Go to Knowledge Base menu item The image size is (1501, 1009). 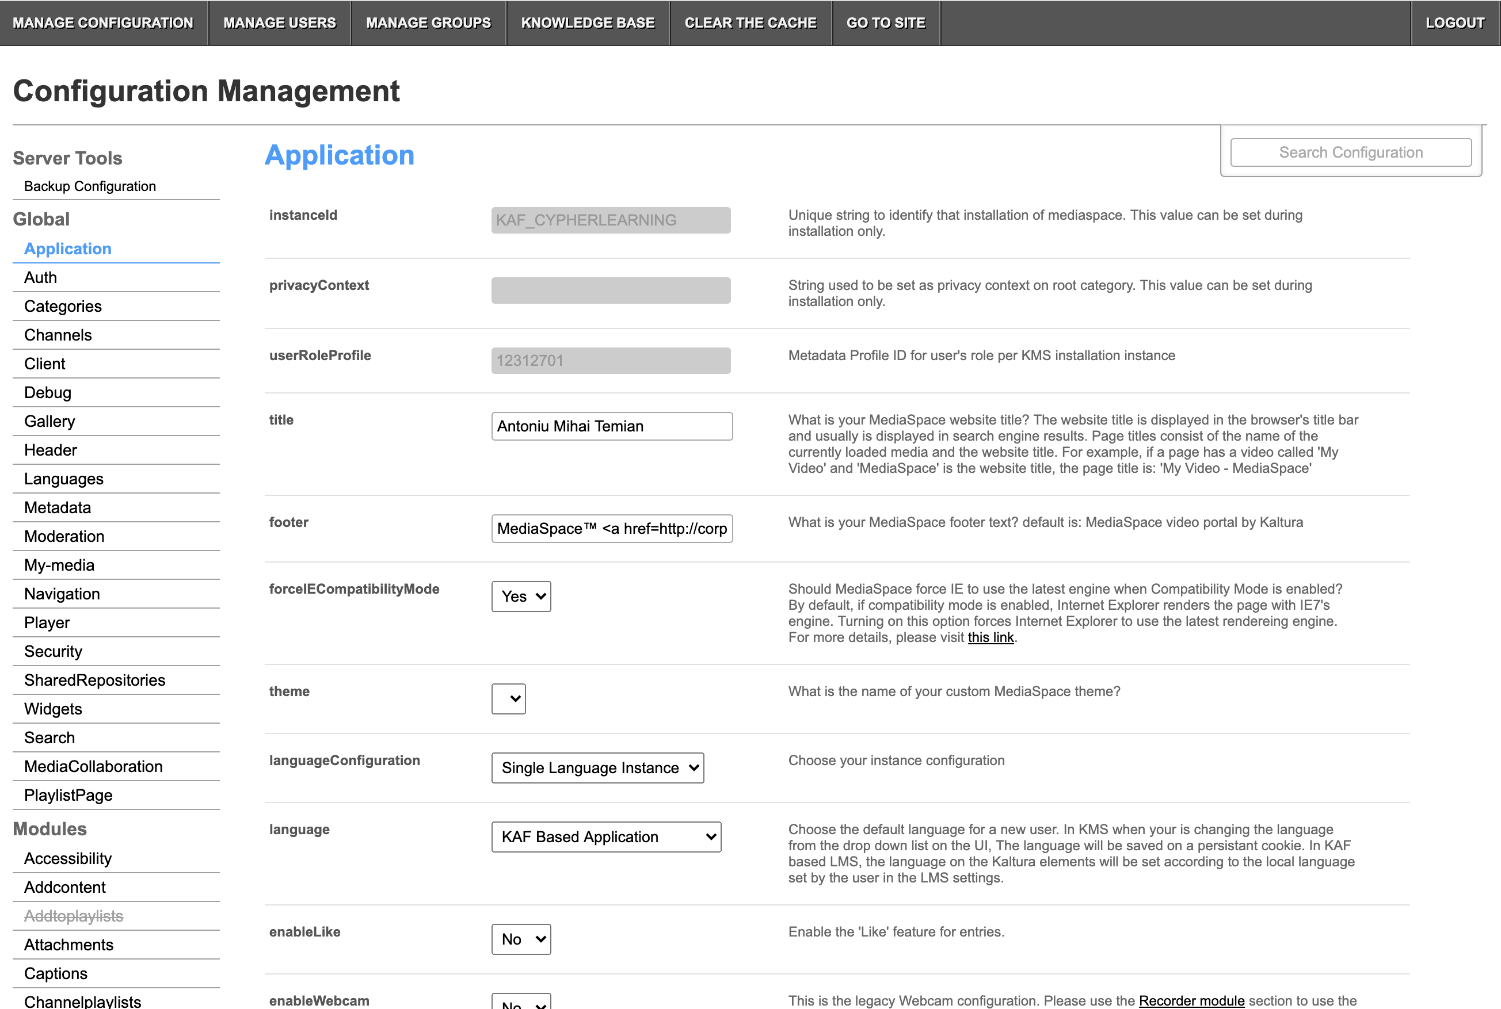(x=587, y=23)
